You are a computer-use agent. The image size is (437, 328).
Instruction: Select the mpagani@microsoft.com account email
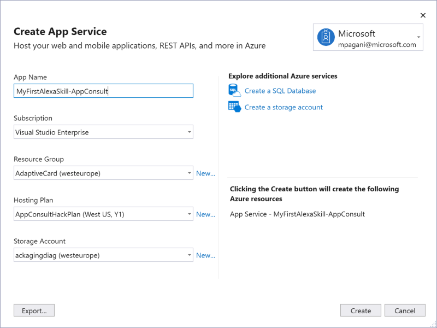click(x=377, y=45)
